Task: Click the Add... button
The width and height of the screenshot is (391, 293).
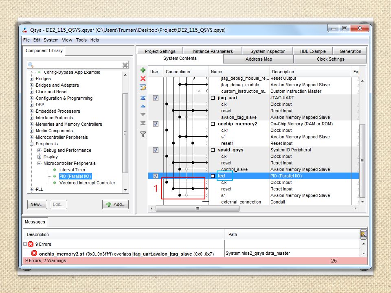Action: [x=115, y=204]
